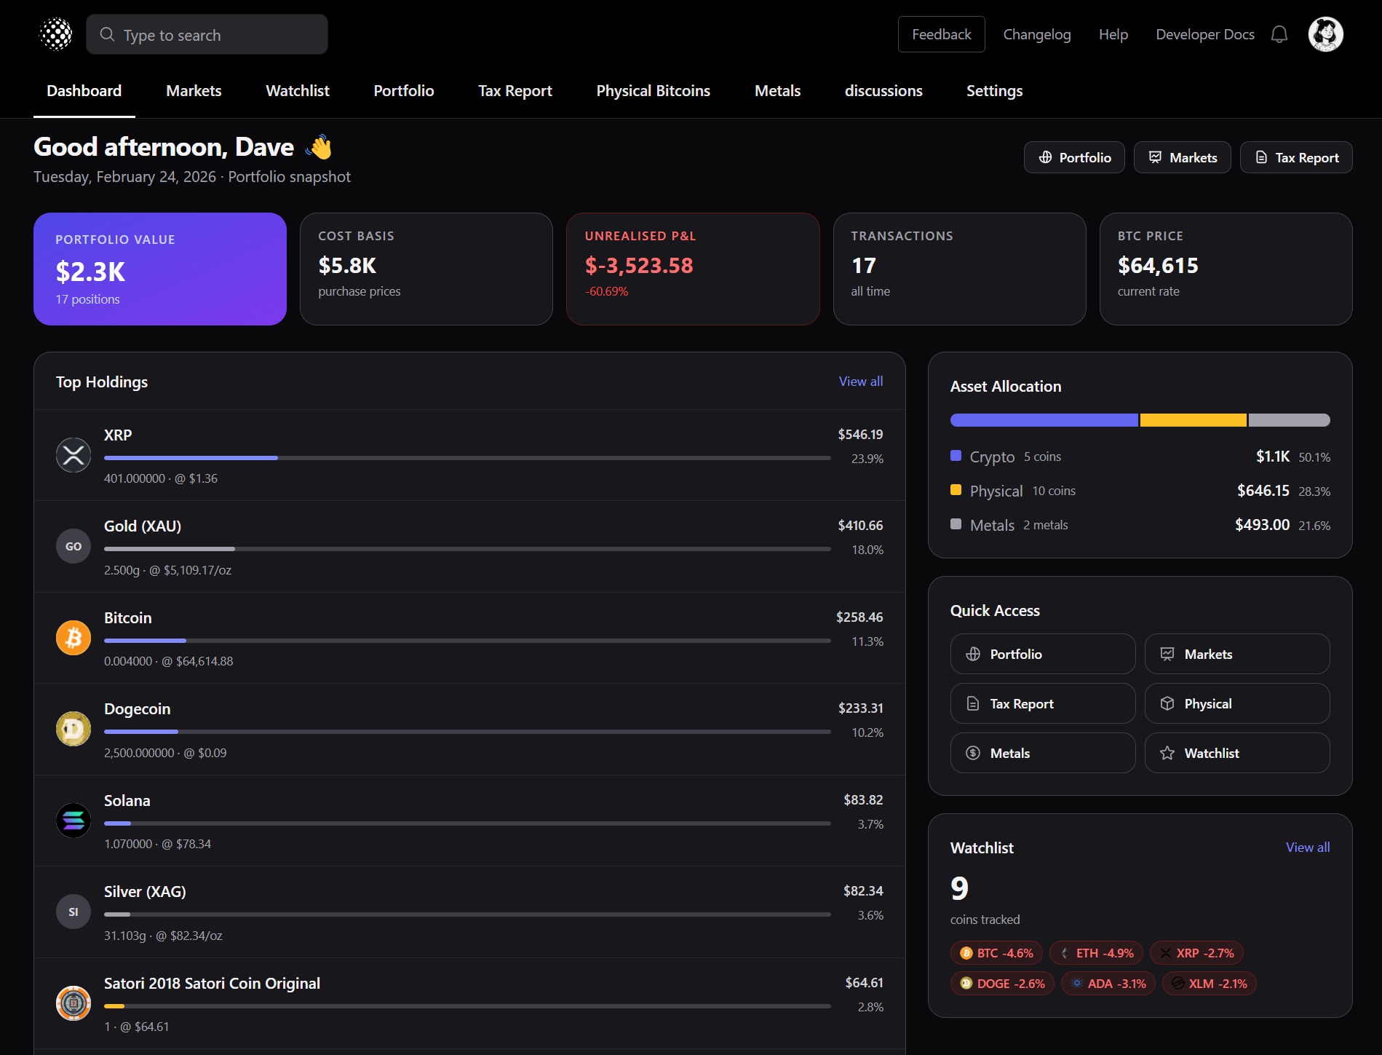Image resolution: width=1382 pixels, height=1055 pixels.
Task: Click the Bitcoin logo next to Bitcoin holding
Action: point(73,637)
